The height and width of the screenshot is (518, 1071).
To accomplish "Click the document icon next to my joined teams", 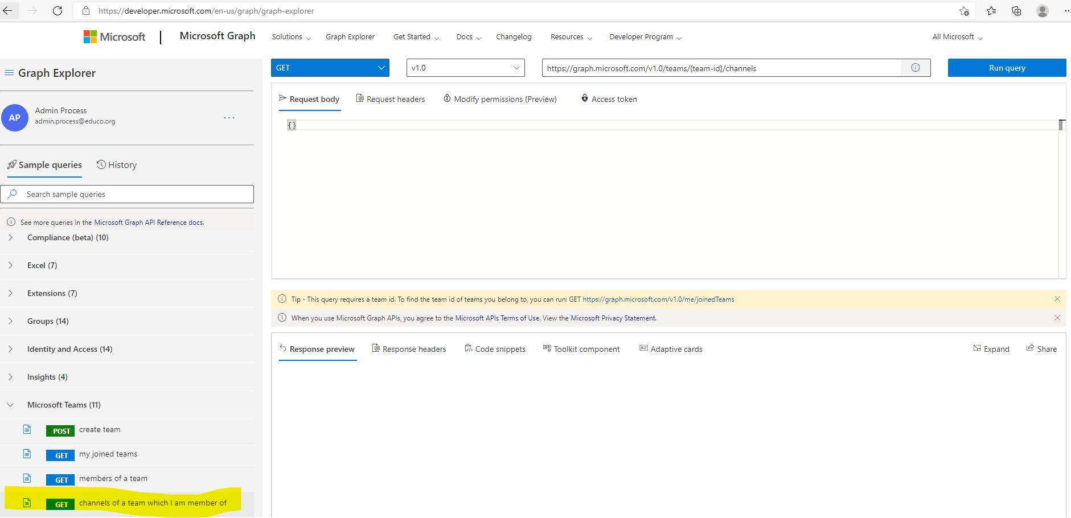I will [x=27, y=454].
